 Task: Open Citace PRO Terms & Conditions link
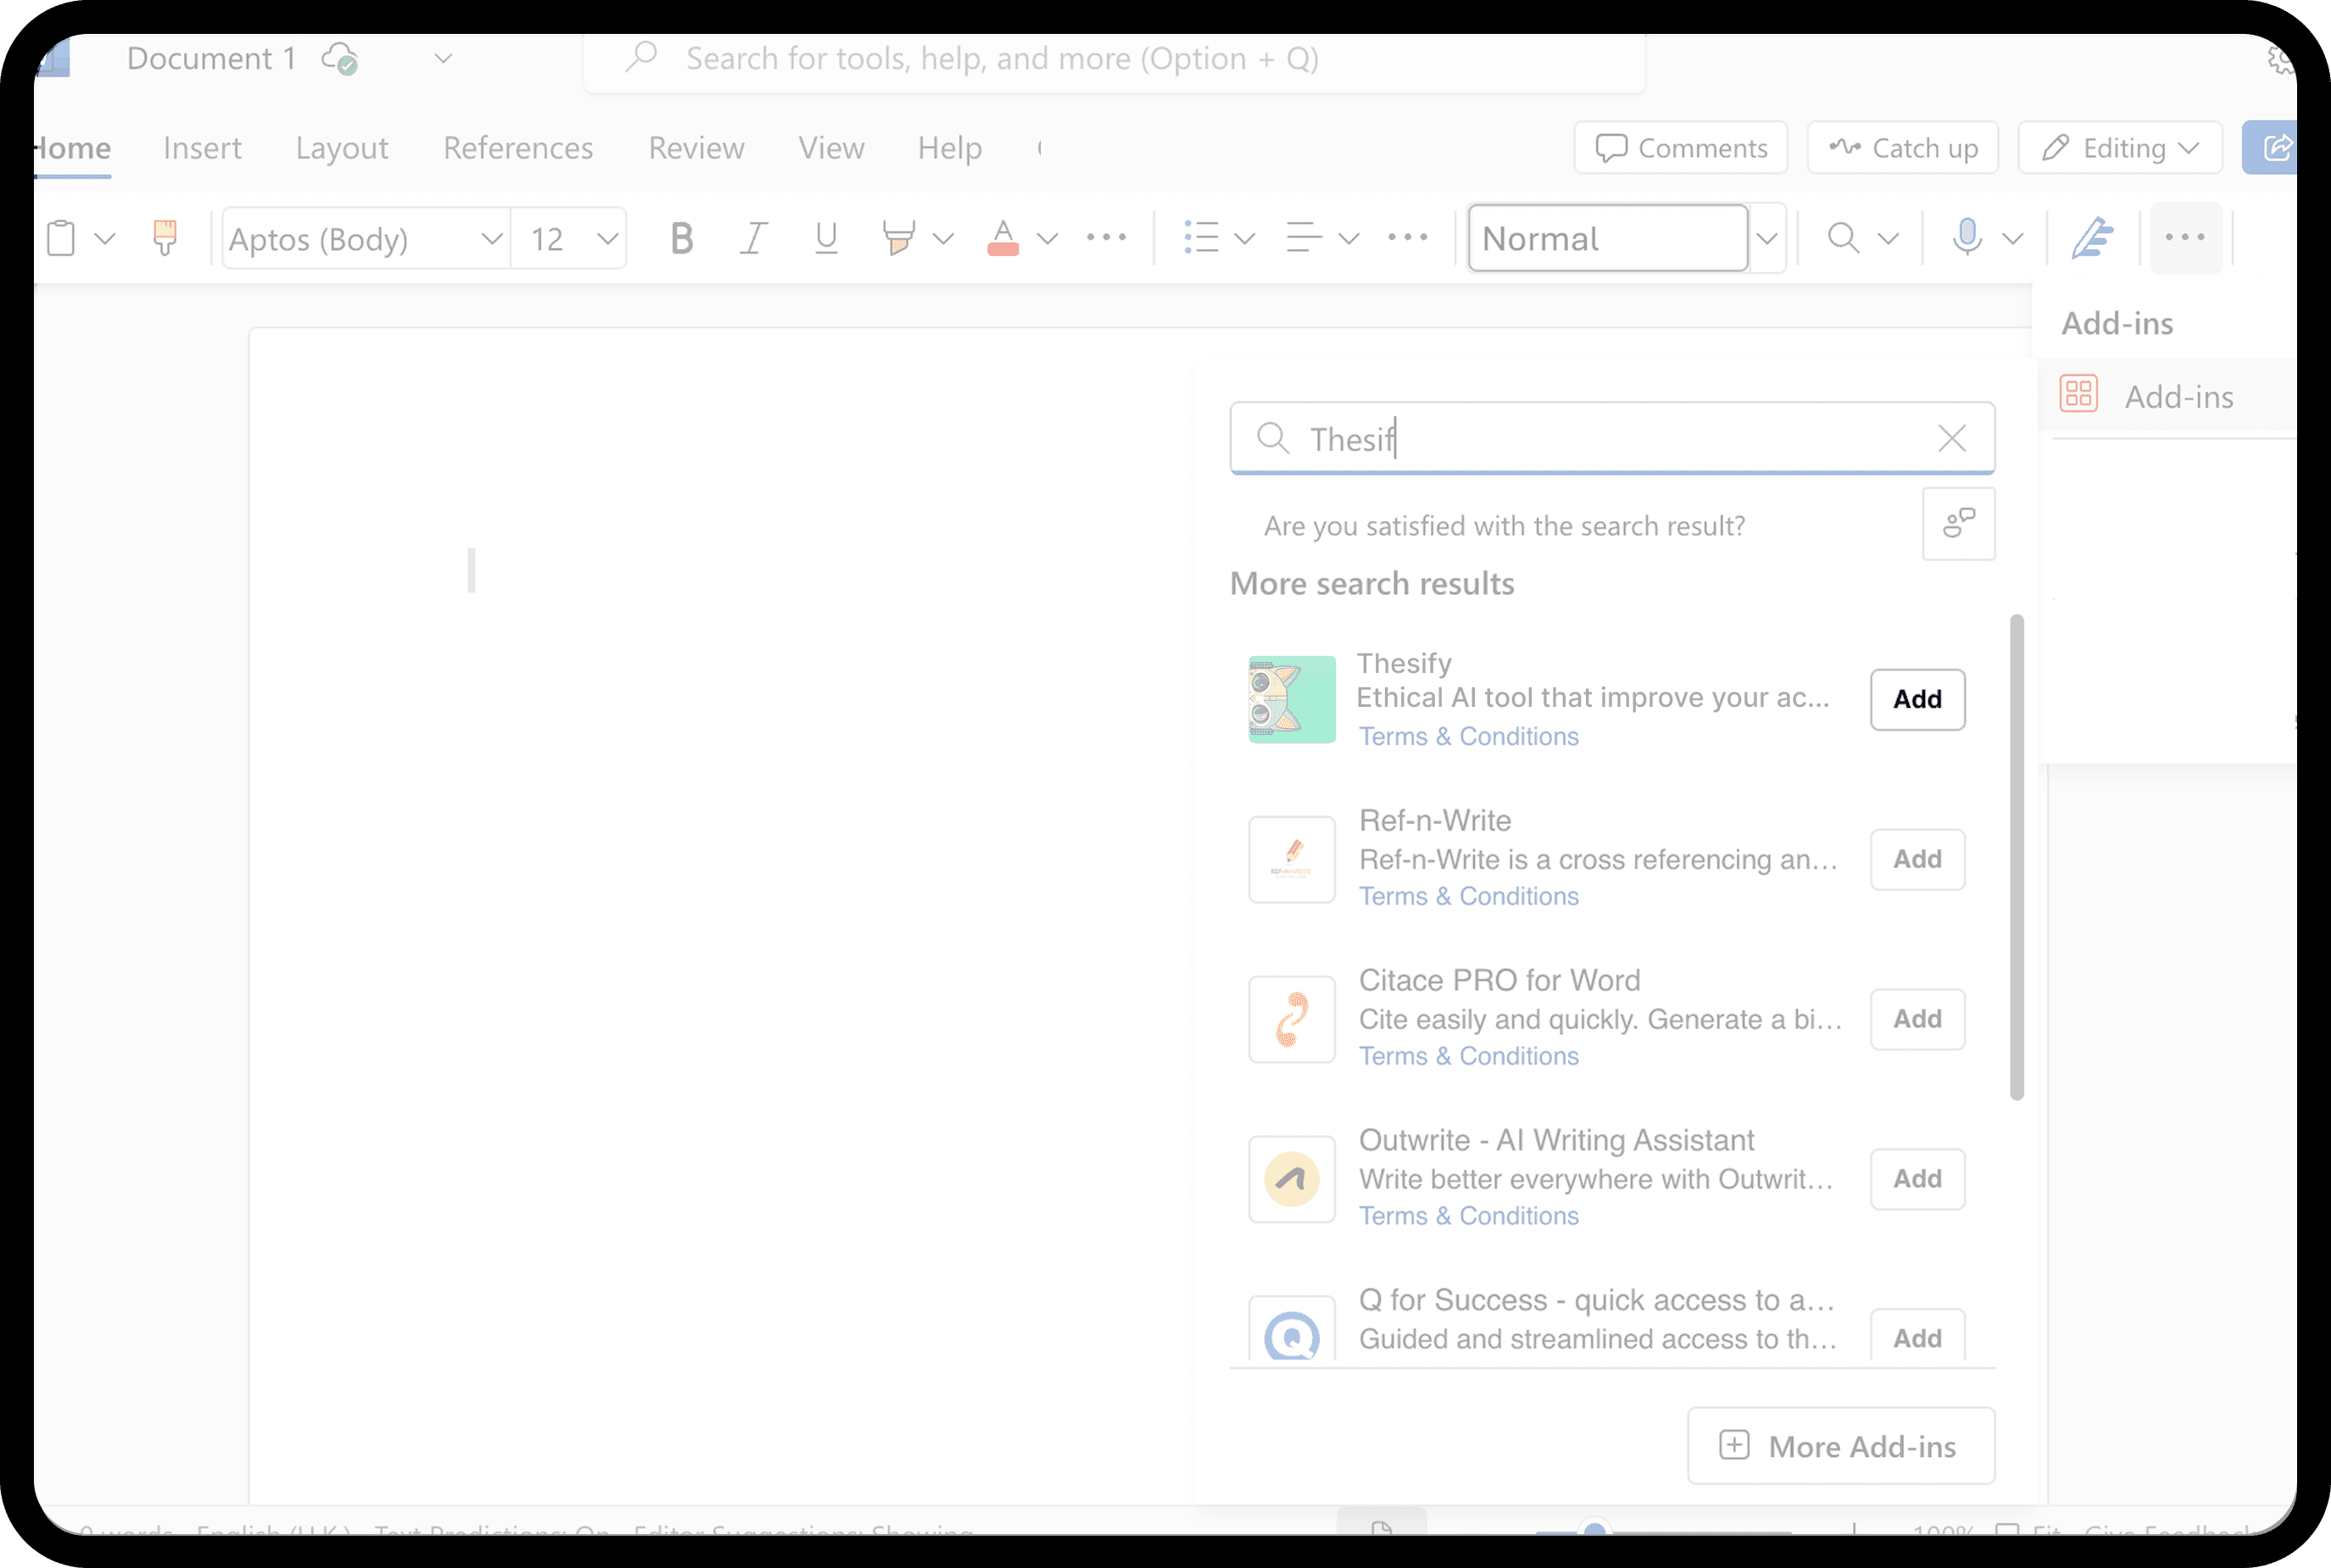coord(1468,1056)
